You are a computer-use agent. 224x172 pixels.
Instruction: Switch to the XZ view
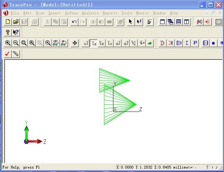(102, 43)
